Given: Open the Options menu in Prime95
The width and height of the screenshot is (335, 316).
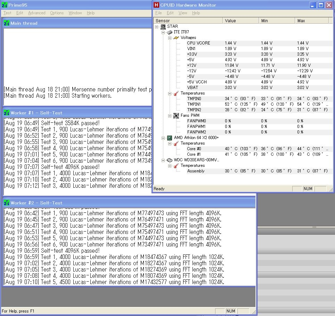Looking at the screenshot, I should tap(57, 13).
